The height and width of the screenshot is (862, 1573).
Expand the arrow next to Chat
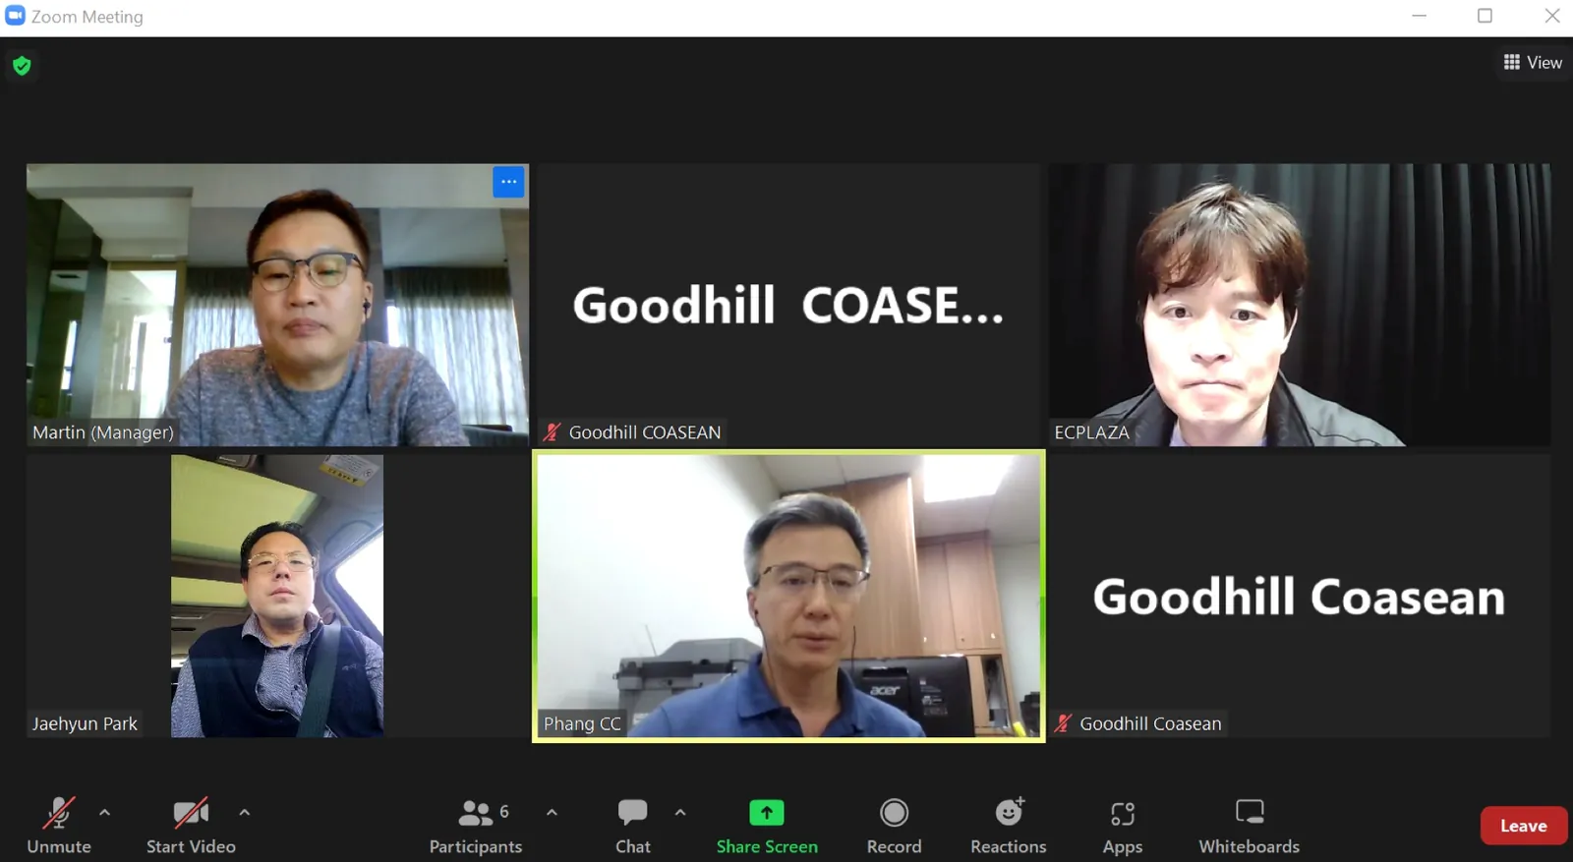[680, 813]
